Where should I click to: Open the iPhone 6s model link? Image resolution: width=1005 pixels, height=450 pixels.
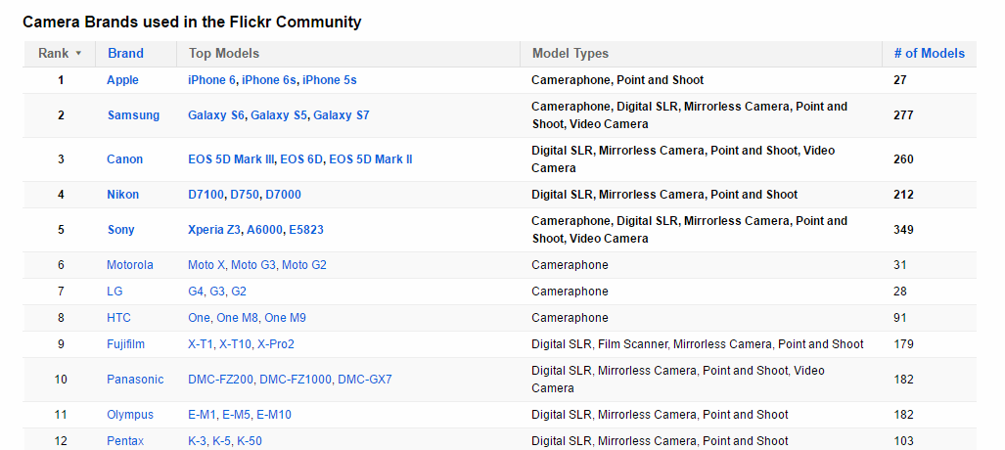pyautogui.click(x=268, y=80)
